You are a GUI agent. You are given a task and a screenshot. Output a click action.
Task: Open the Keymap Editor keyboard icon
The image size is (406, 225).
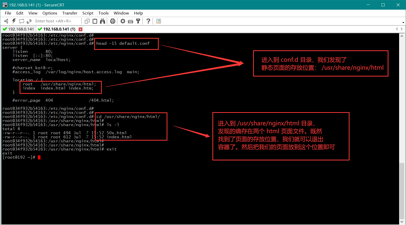130,21
